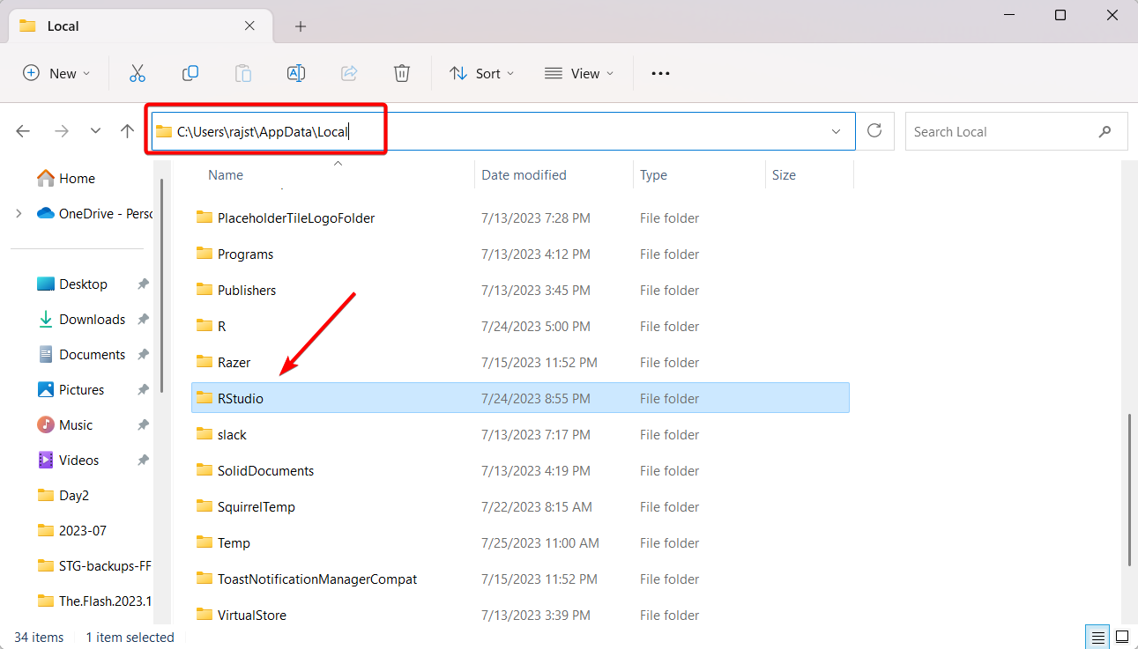This screenshot has width=1138, height=649.
Task: Click the pin icon beside Music
Action: click(143, 425)
